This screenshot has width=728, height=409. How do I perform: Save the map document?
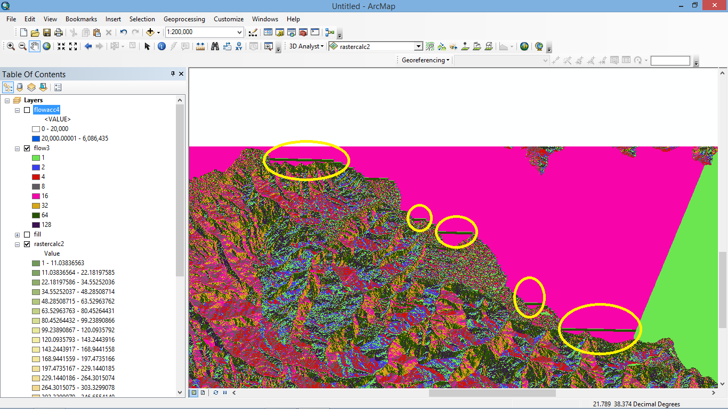pos(47,32)
